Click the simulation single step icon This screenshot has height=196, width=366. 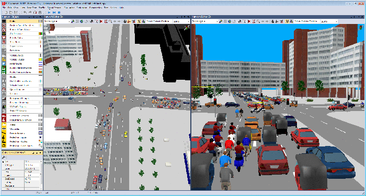pyautogui.click(x=54, y=13)
